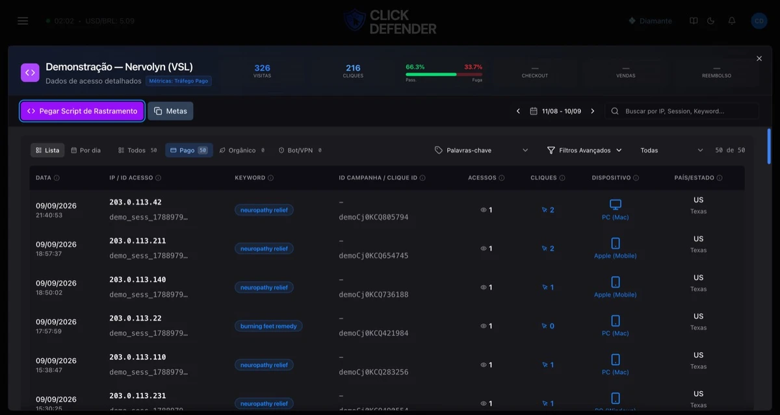Screen dimensions: 780x415
Task: Click the vertical scrollbar on right edge
Action: click(770, 146)
